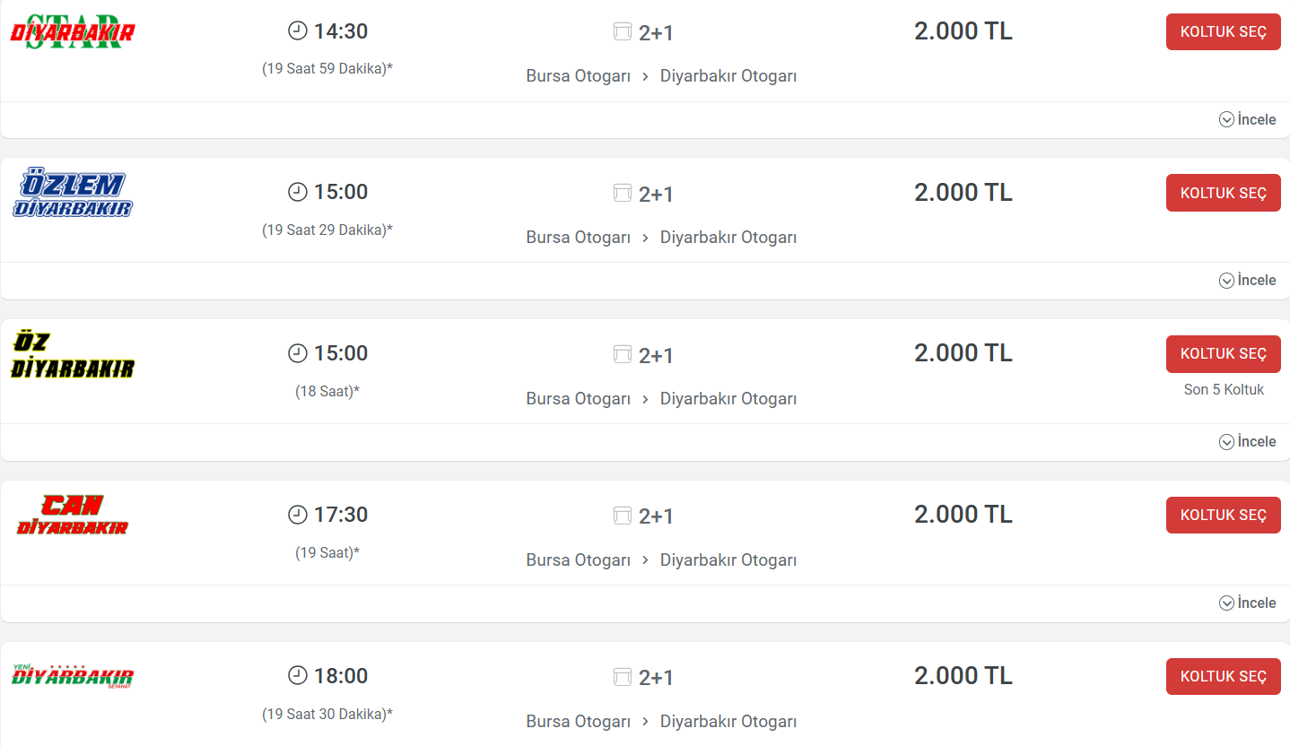Select Koltuk Seç with Son 5 Koltuk

[1224, 354]
